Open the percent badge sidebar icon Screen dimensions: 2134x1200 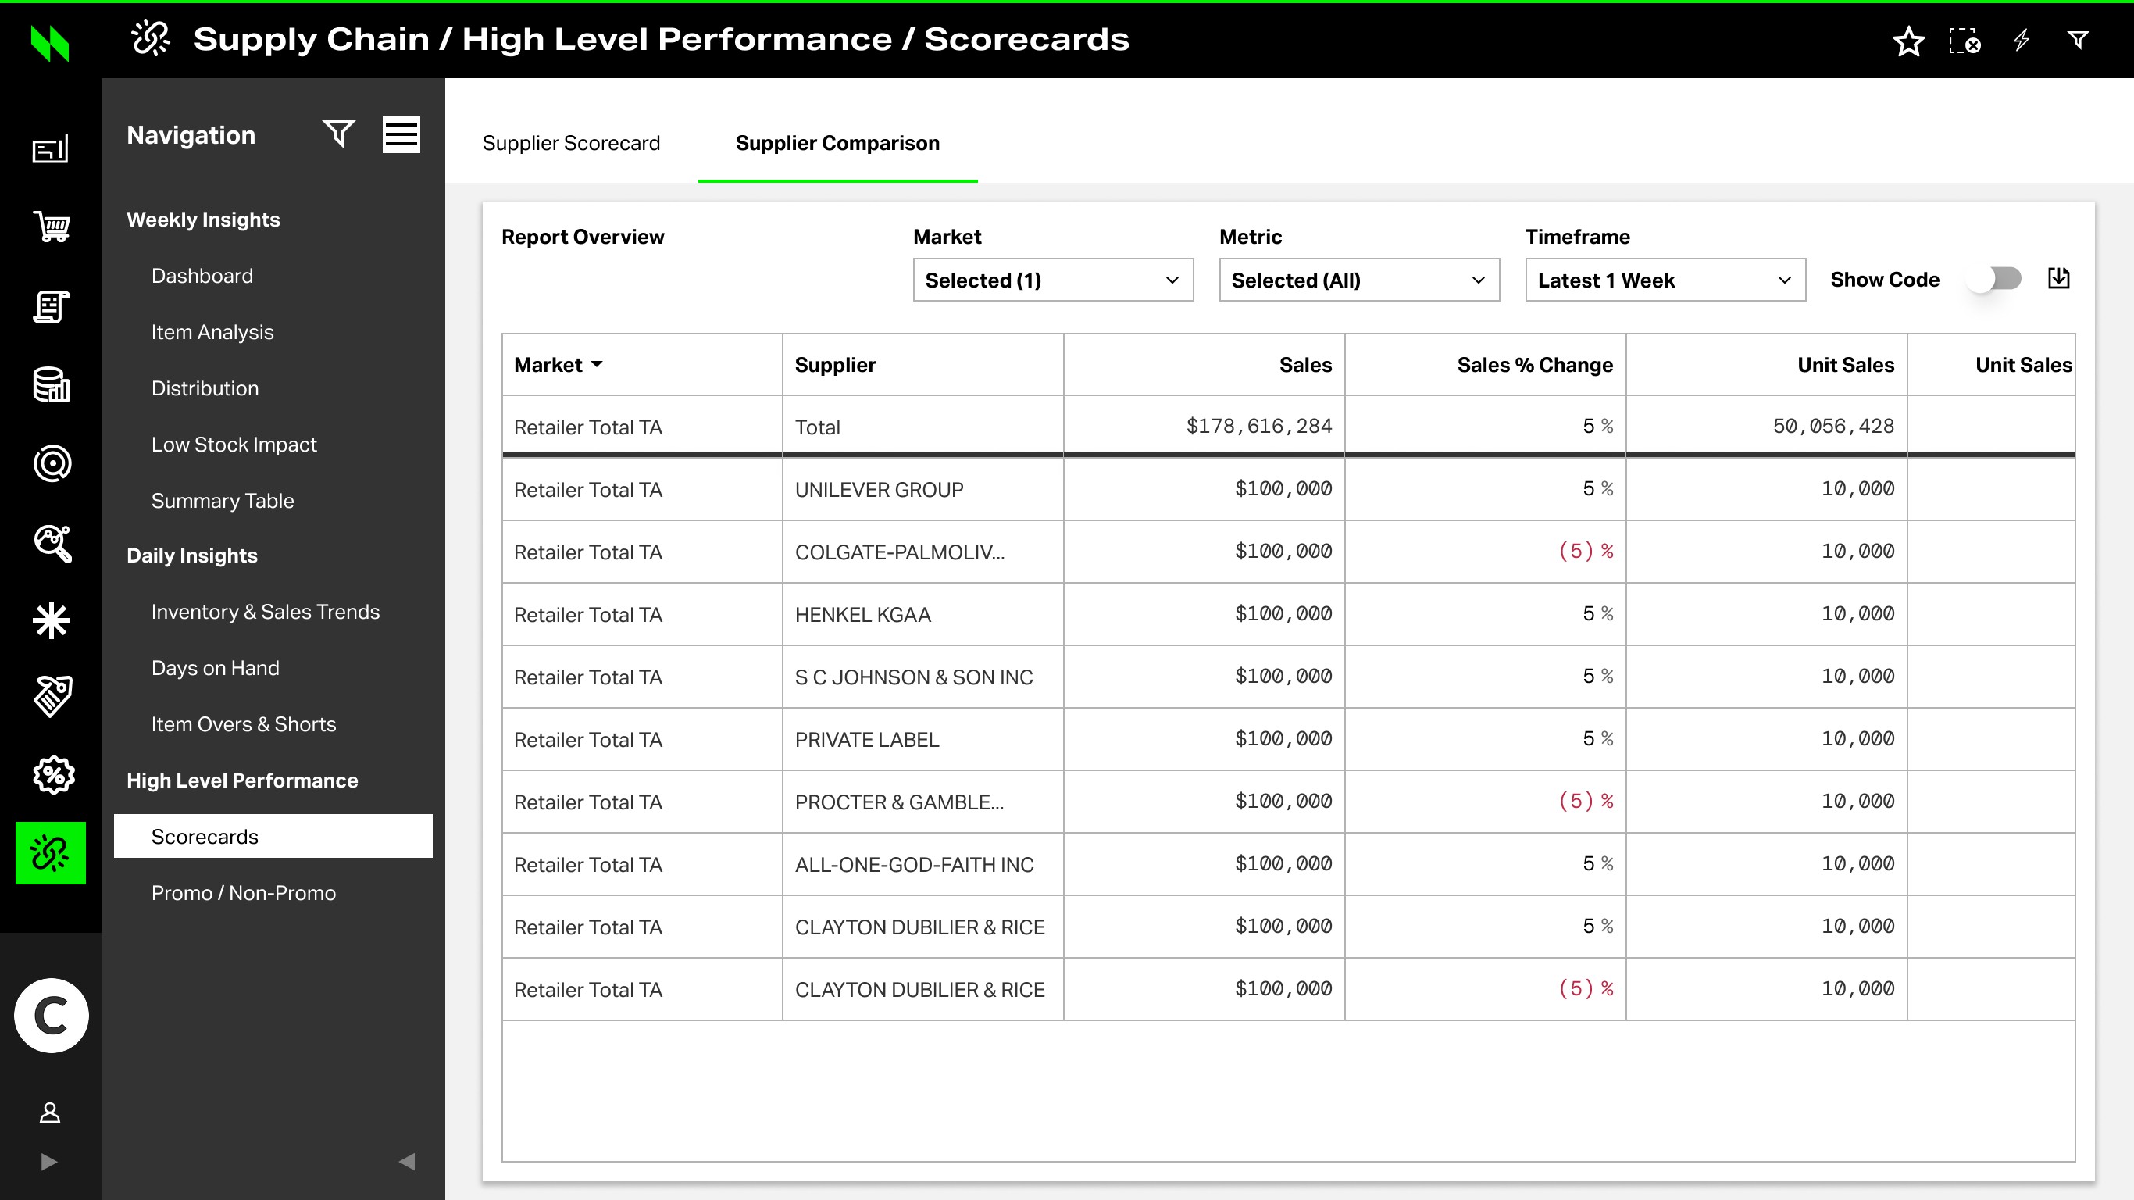pyautogui.click(x=52, y=775)
